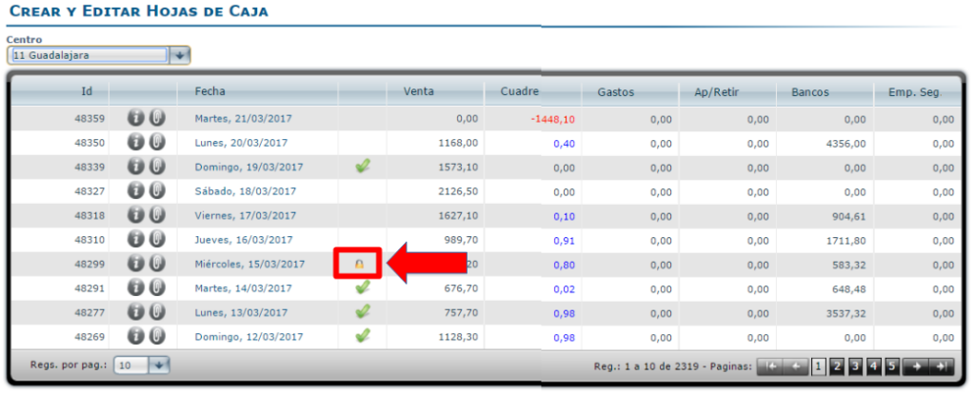
Task: Go to page 5 of results
Action: point(892,365)
